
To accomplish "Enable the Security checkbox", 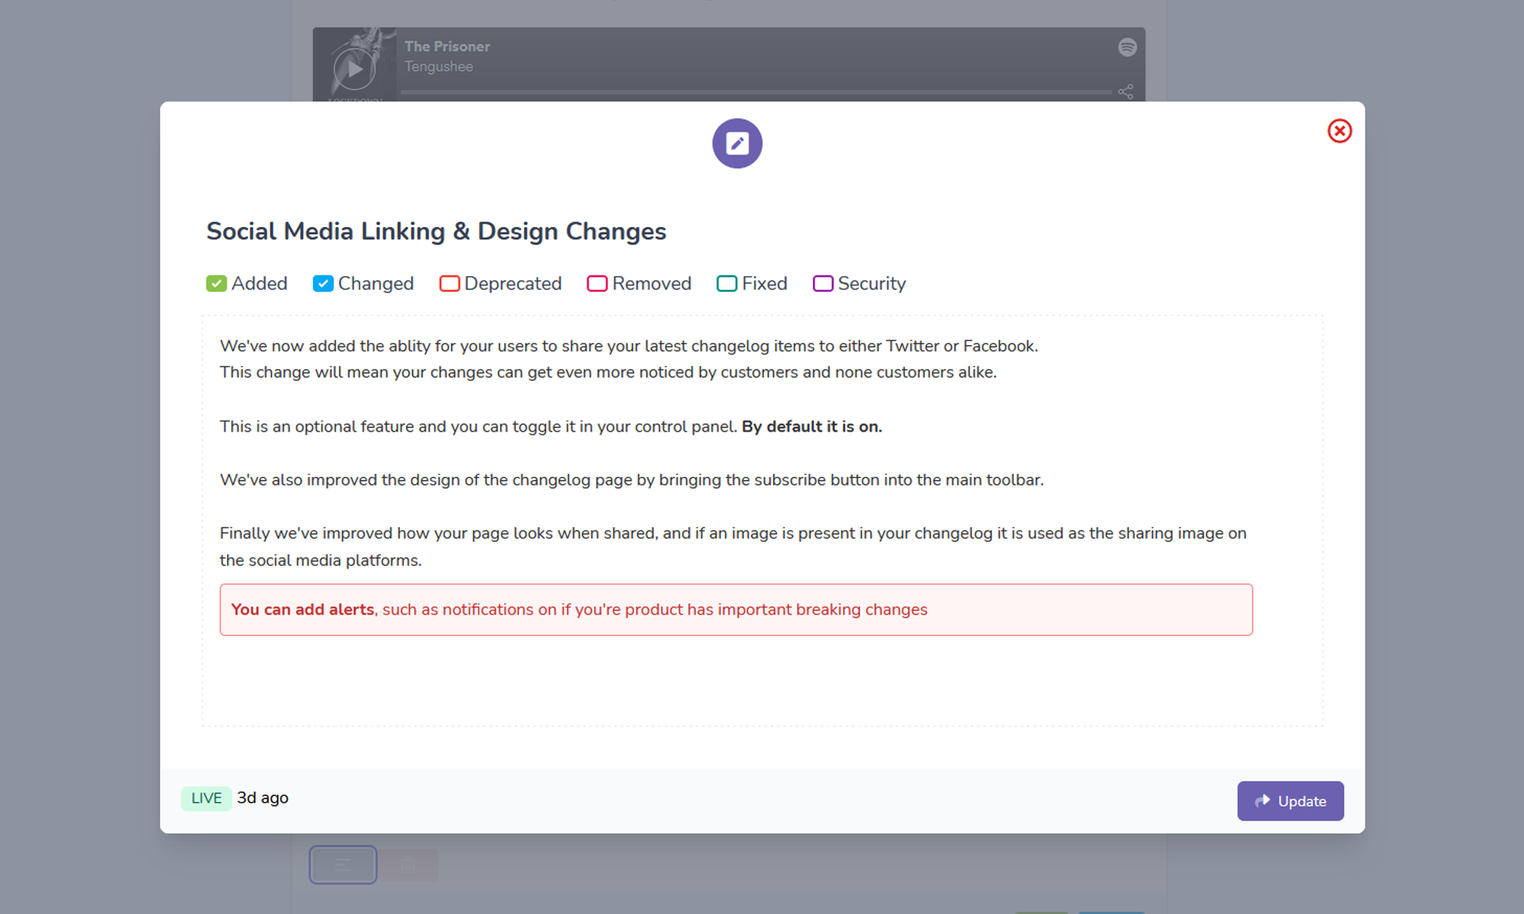I will point(822,283).
